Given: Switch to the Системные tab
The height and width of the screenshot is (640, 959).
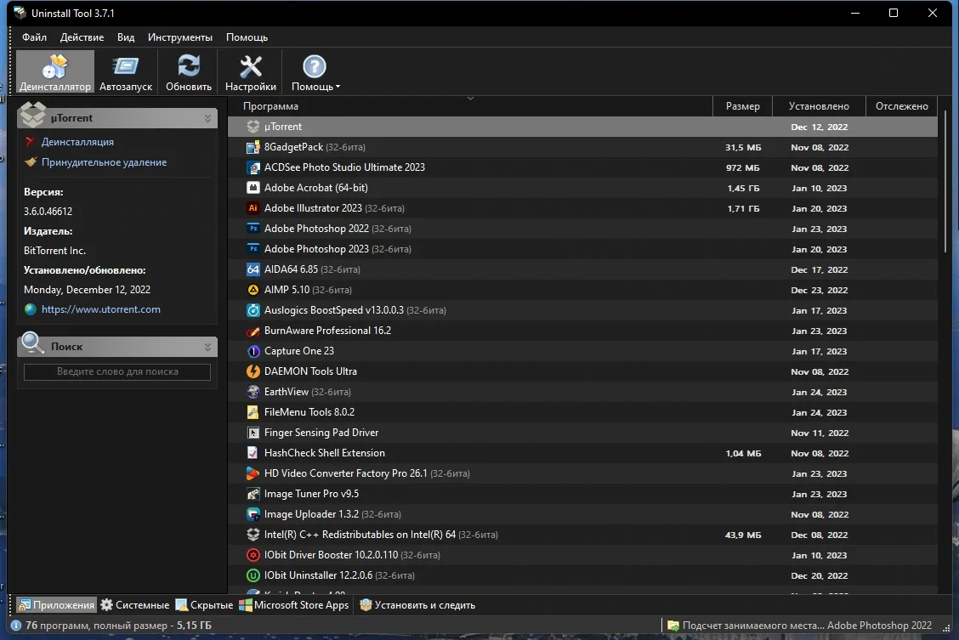Looking at the screenshot, I should 135,605.
